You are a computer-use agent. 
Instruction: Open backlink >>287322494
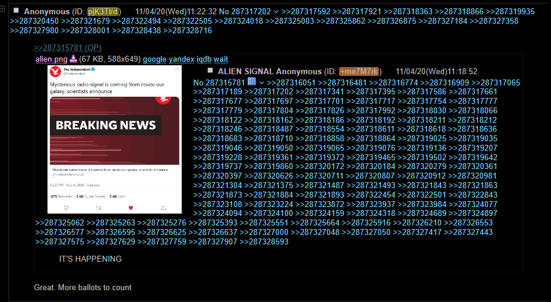(x=137, y=21)
